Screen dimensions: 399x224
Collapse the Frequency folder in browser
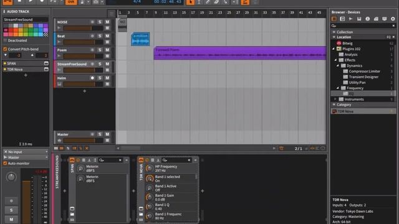338,88
